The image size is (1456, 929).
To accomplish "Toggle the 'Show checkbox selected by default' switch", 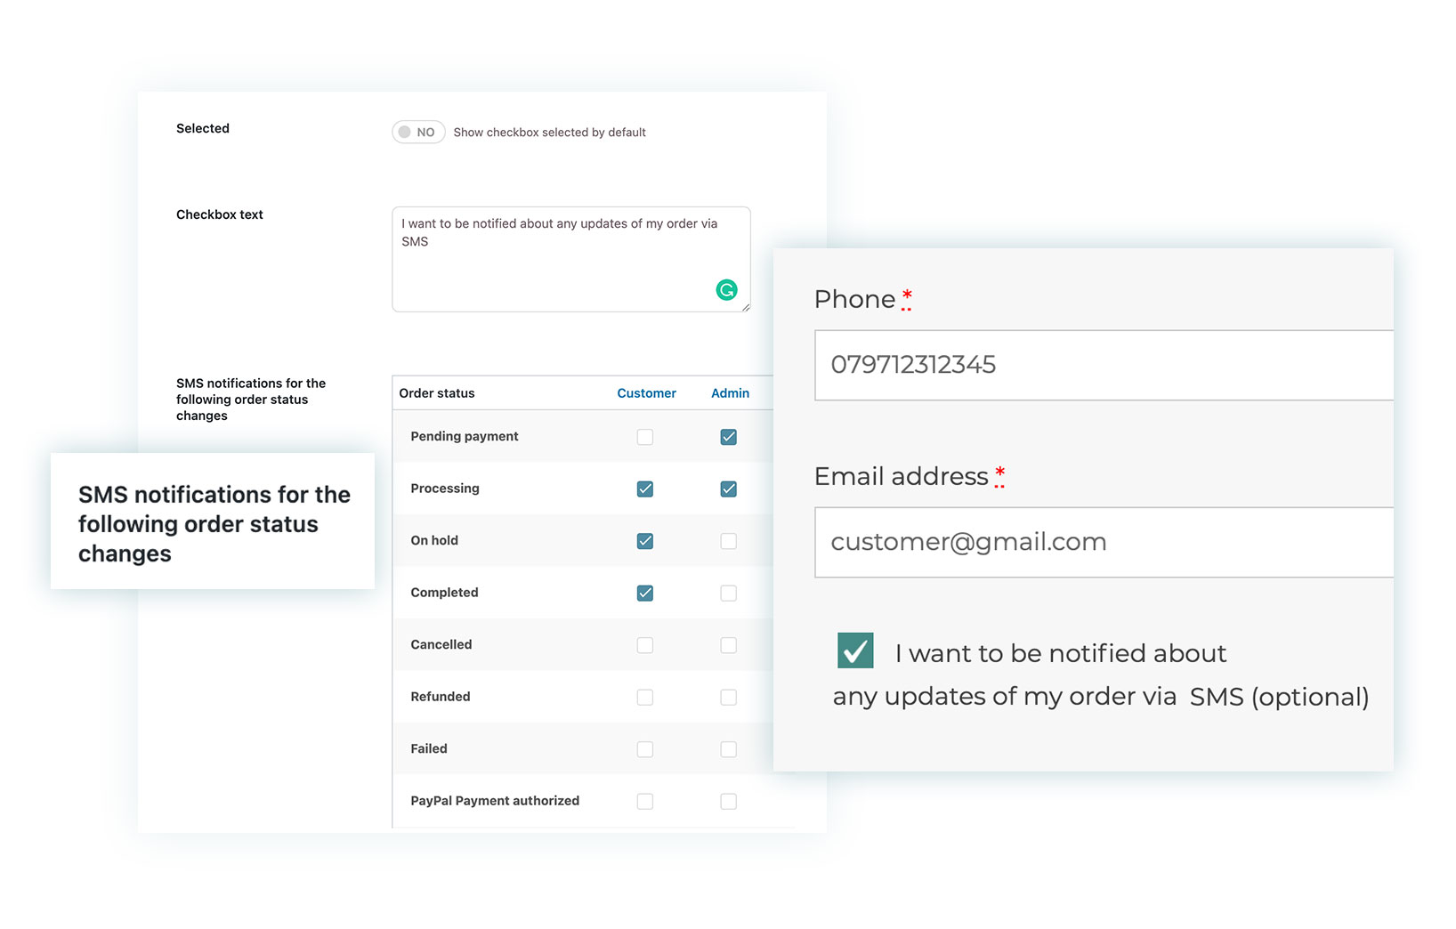I will tap(418, 133).
